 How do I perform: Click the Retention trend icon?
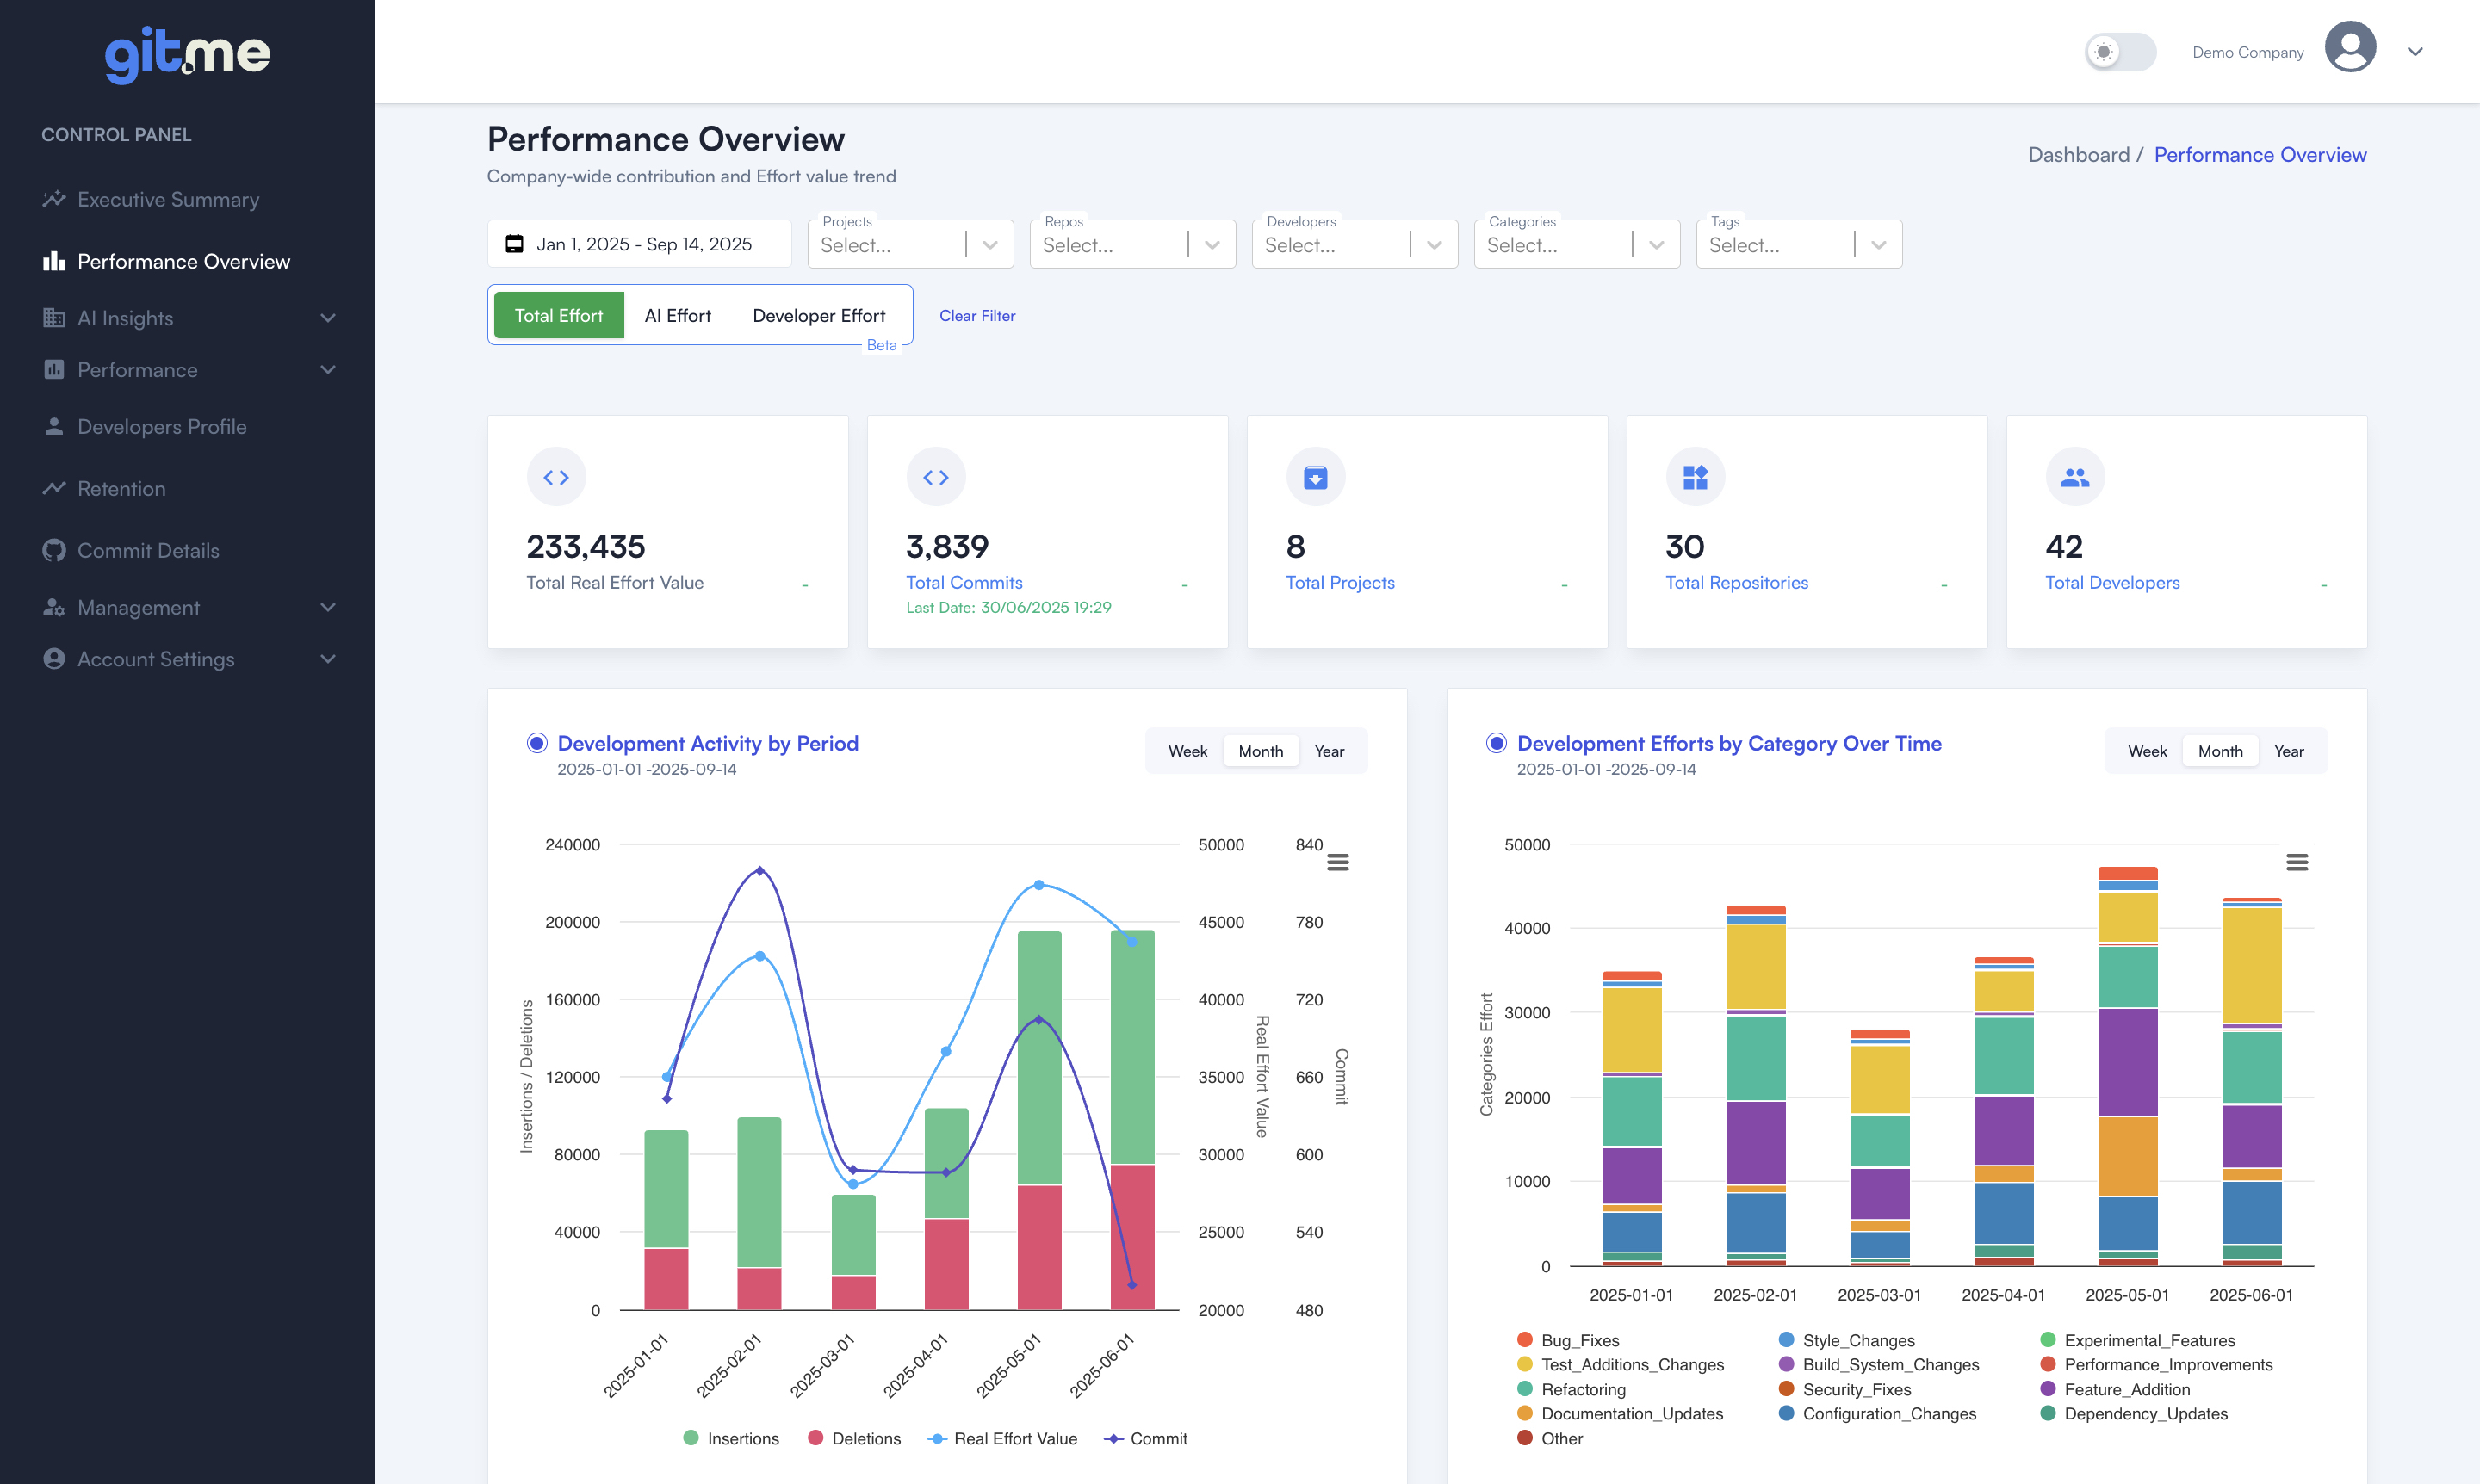pos(55,488)
